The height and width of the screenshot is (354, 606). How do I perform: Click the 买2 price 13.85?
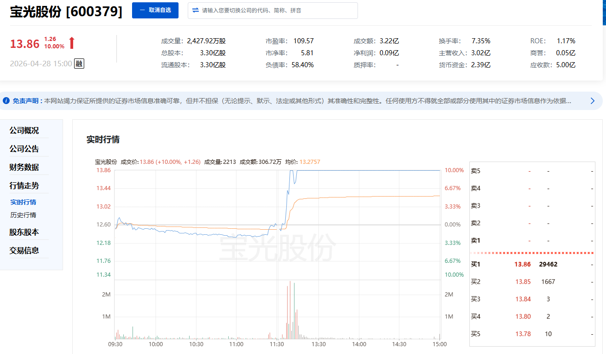coord(523,282)
